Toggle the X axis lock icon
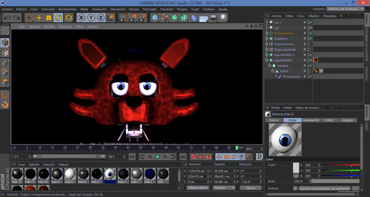Viewport: 370px width, 197px height. coord(82,18)
